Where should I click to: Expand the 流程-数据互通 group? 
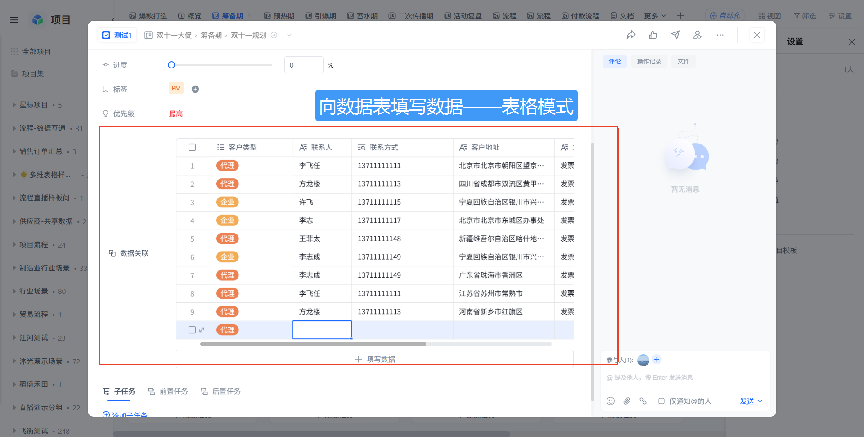coord(14,128)
